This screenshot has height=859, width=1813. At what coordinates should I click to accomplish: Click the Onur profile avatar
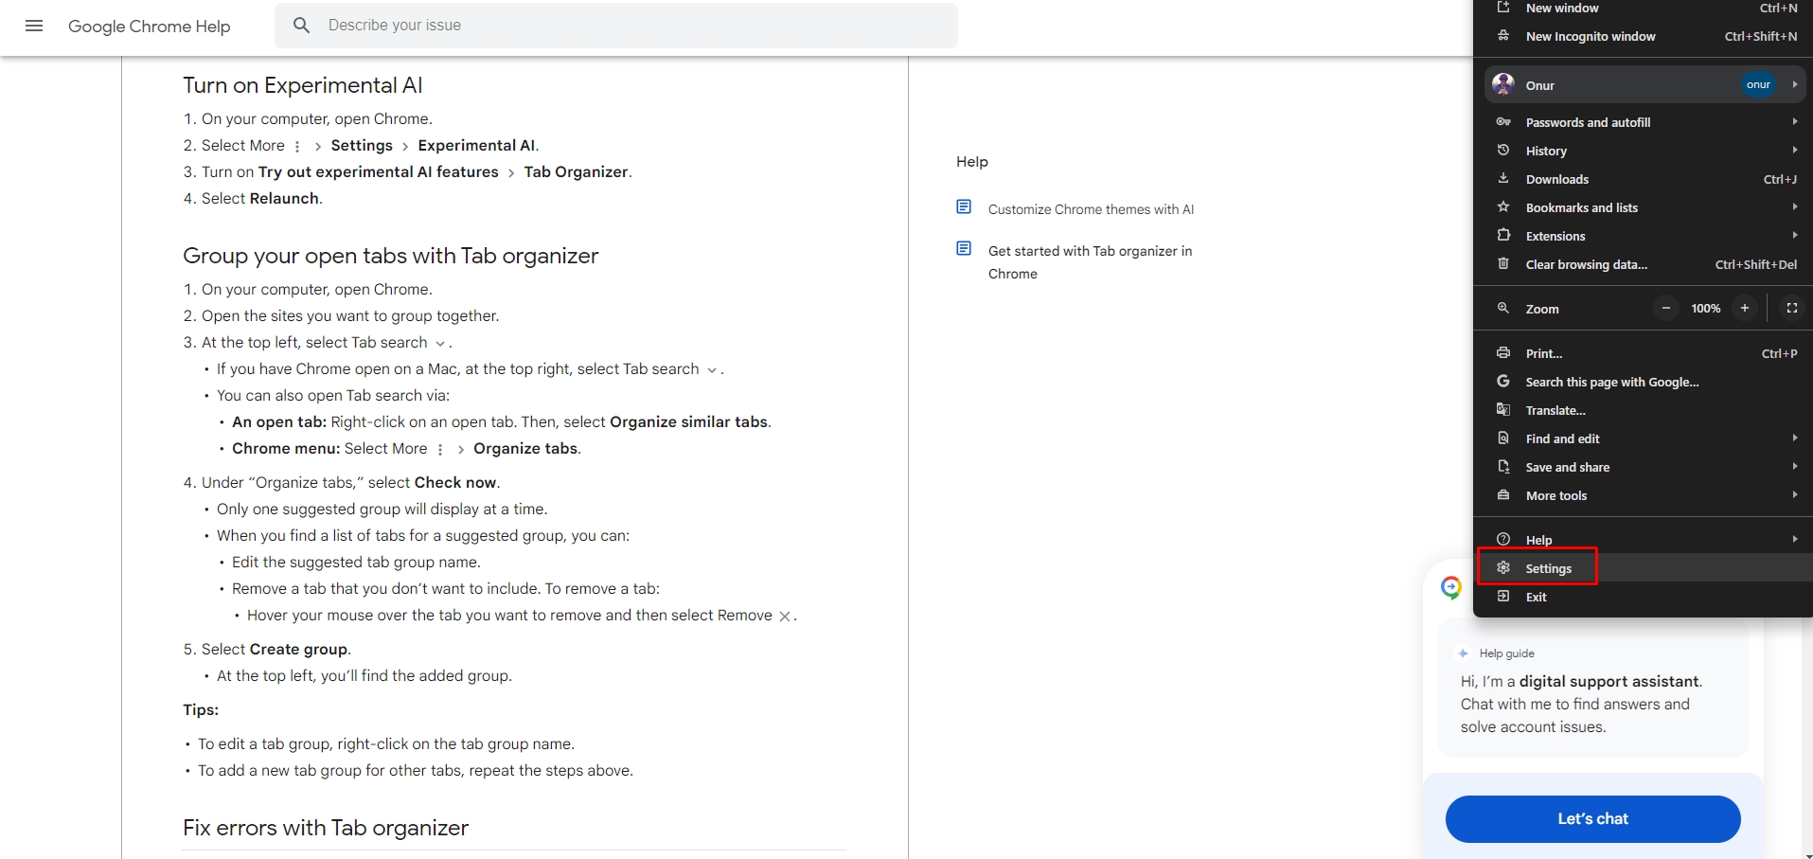point(1503,84)
